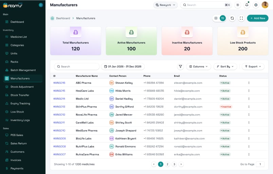Open row actions menu for NovaLife Pharma
The width and height of the screenshot is (273, 174).
click(x=249, y=115)
